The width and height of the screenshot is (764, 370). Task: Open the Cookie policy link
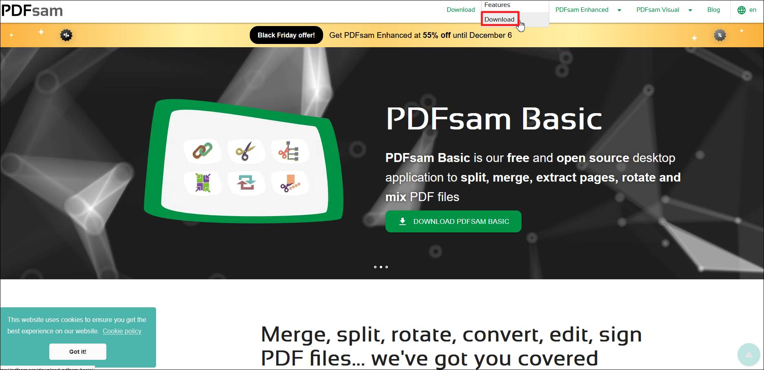pyautogui.click(x=122, y=331)
